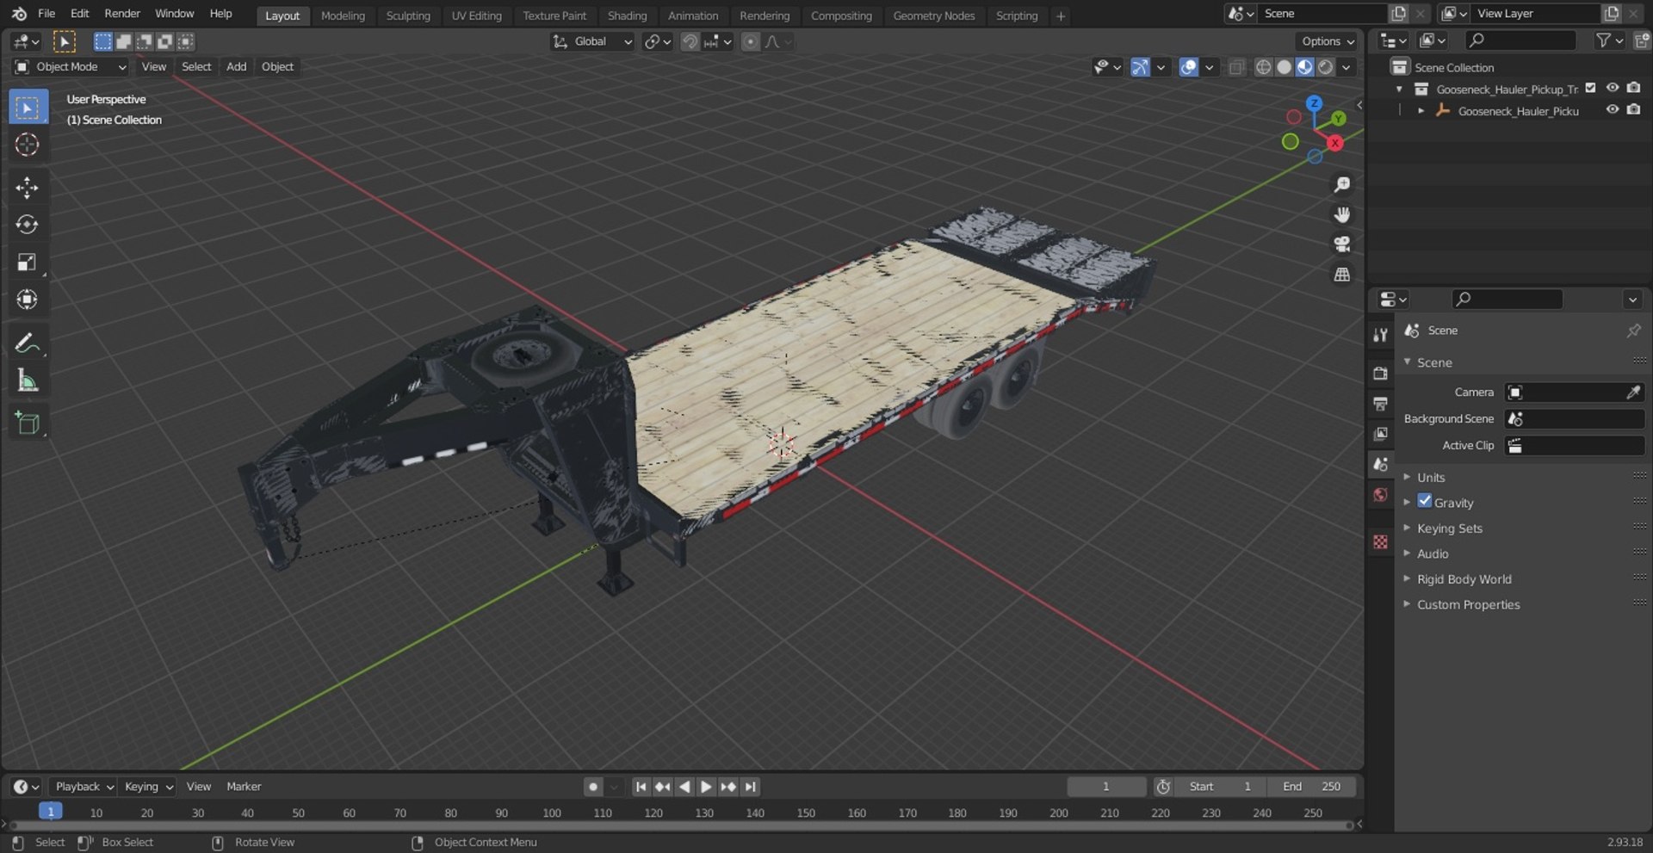The height and width of the screenshot is (853, 1653).
Task: Open the Global transform orientation dropdown
Action: point(592,41)
